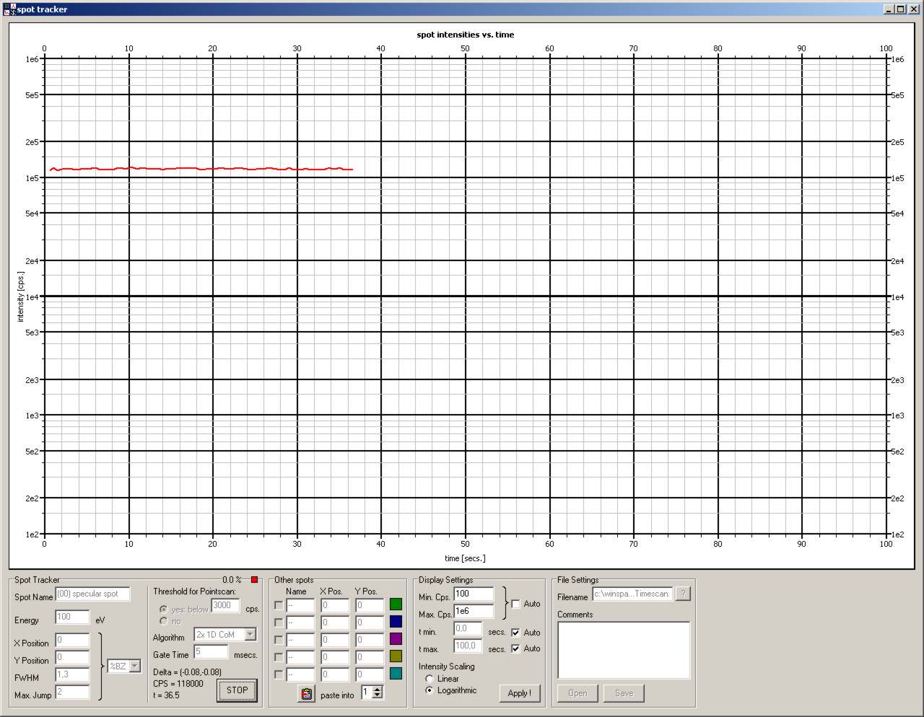This screenshot has width=924, height=717.
Task: Select the dark blue spot color swatch
Action: click(396, 622)
